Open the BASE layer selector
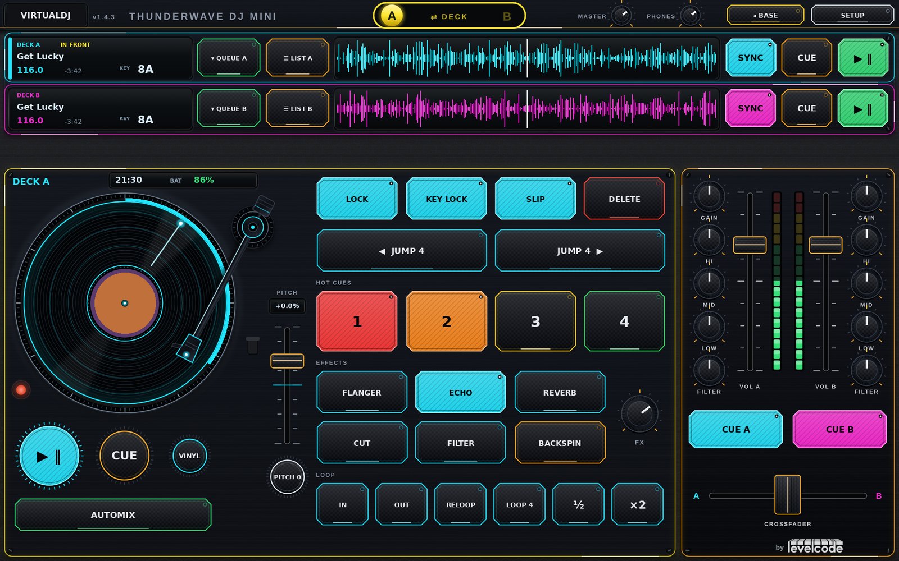899x561 pixels. 765,15
